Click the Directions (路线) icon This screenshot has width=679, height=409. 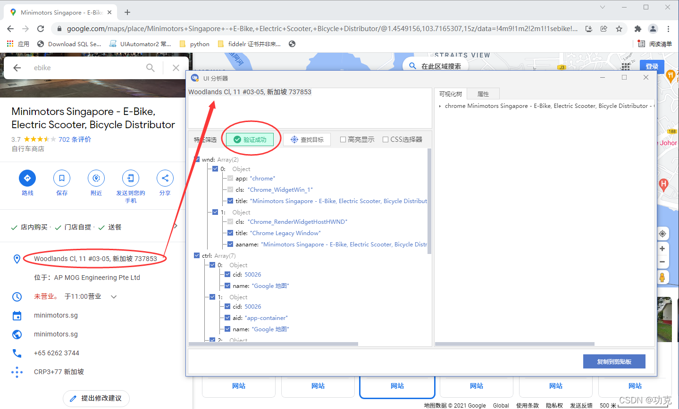click(27, 178)
